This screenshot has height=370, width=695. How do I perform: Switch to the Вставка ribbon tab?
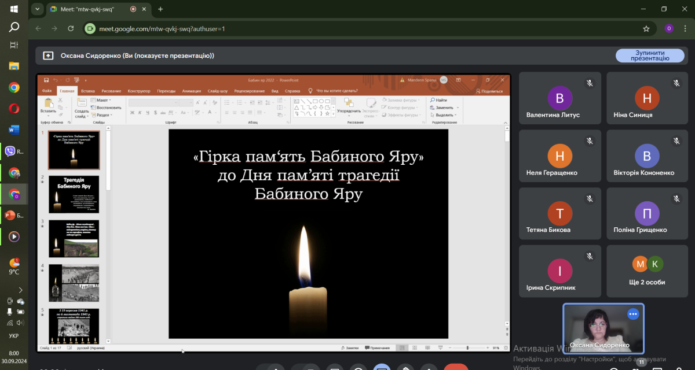88,91
